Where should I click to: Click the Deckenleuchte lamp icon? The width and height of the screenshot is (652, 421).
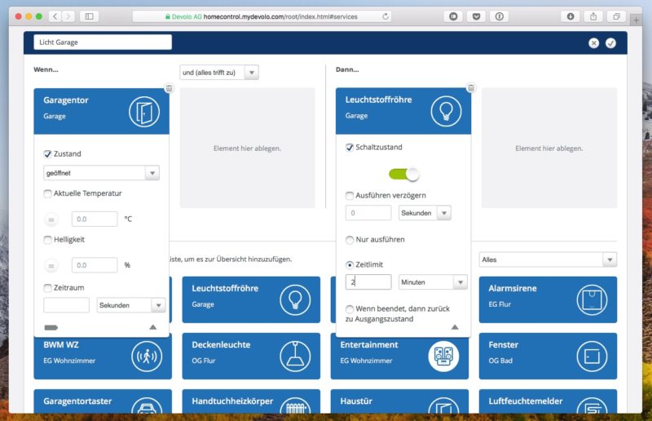(x=295, y=356)
